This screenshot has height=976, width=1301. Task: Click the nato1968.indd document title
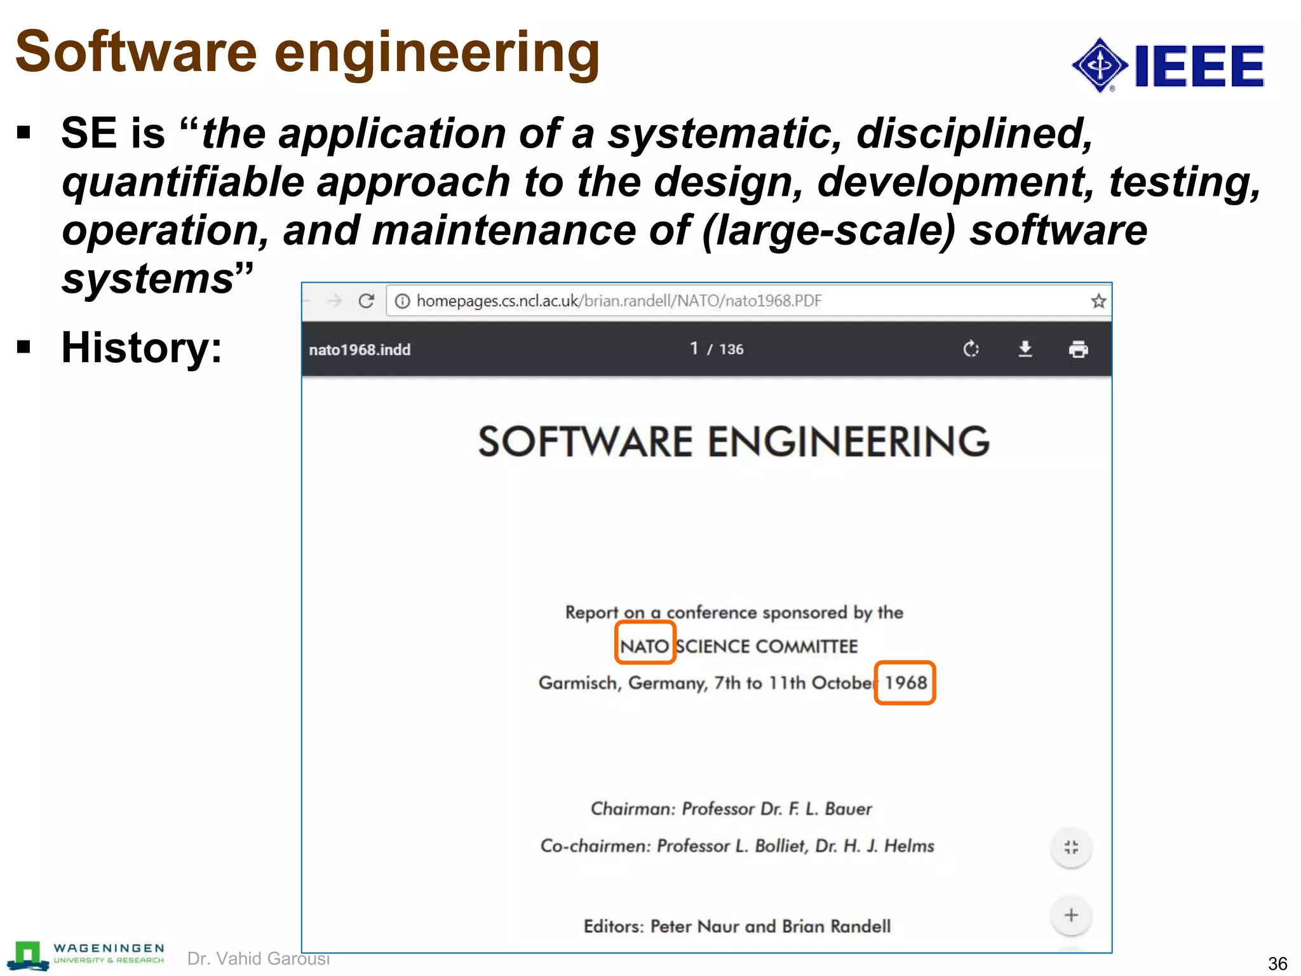tap(360, 349)
